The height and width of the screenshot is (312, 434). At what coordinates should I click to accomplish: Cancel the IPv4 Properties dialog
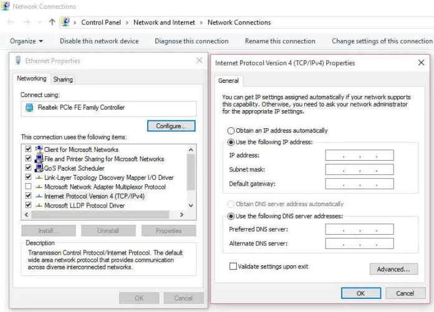click(x=405, y=293)
